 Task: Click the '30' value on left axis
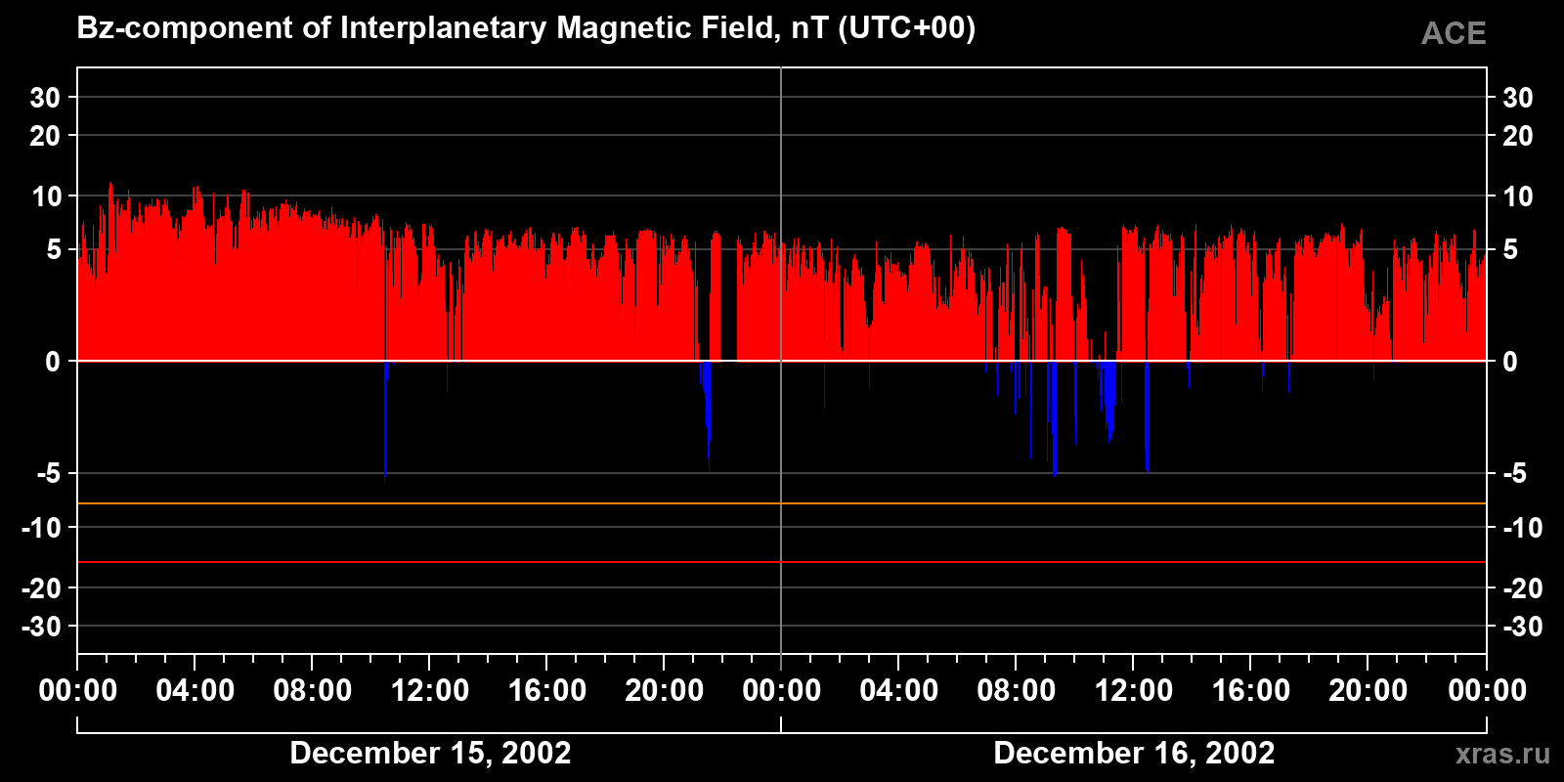click(x=45, y=98)
